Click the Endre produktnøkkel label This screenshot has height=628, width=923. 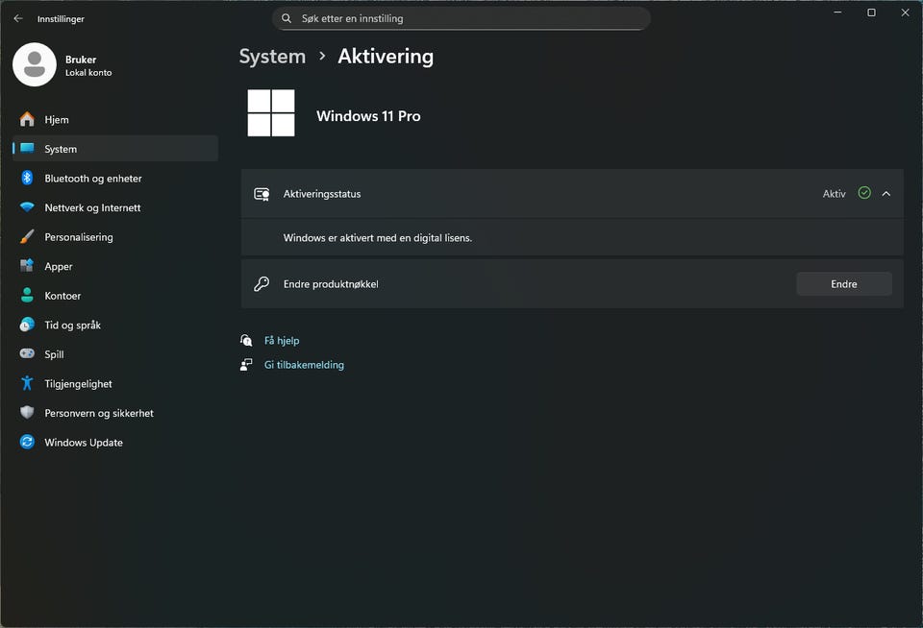331,284
